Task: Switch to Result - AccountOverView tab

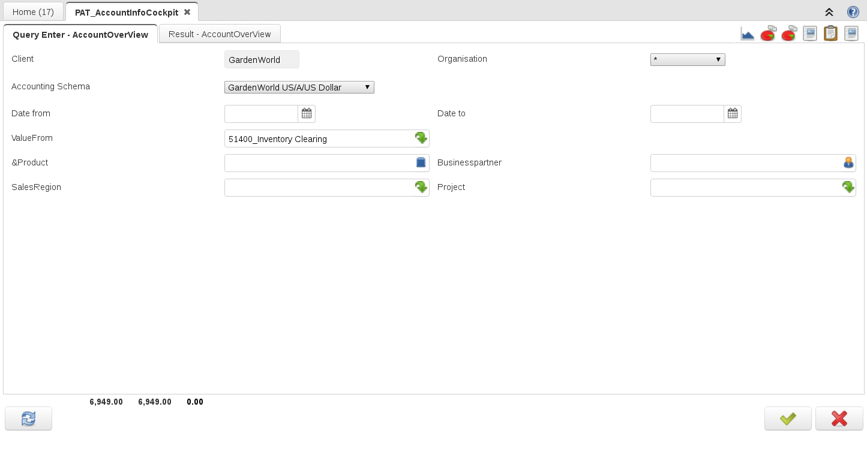Action: tap(220, 34)
